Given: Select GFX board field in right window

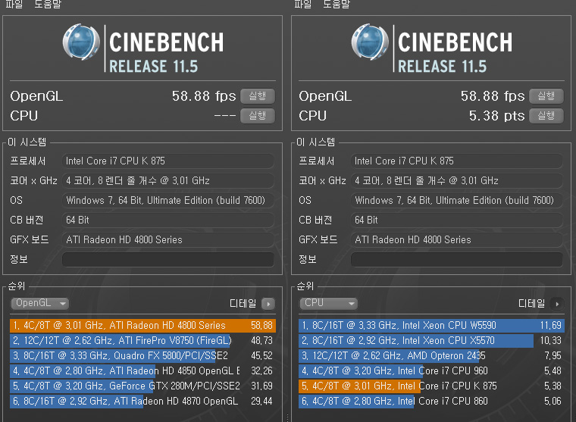Looking at the screenshot, I should (457, 239).
